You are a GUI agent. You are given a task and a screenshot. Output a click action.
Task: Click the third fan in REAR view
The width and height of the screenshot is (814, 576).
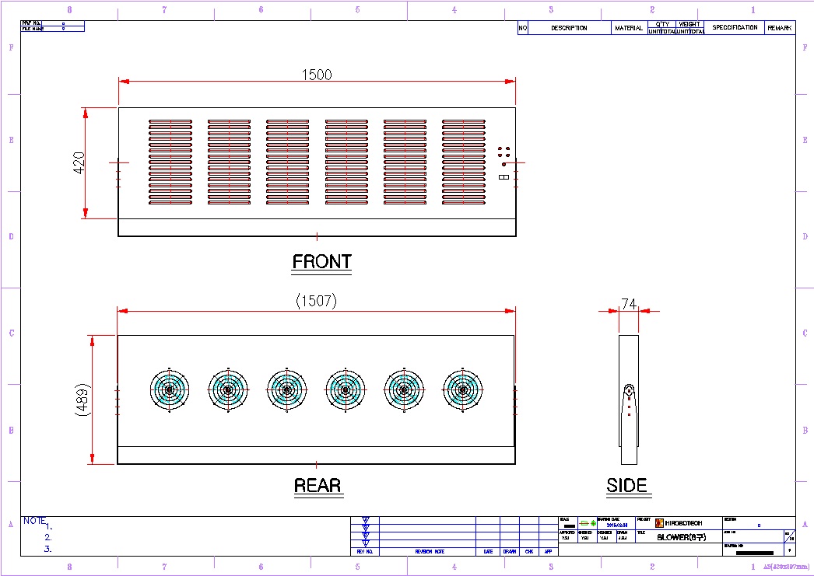point(286,389)
